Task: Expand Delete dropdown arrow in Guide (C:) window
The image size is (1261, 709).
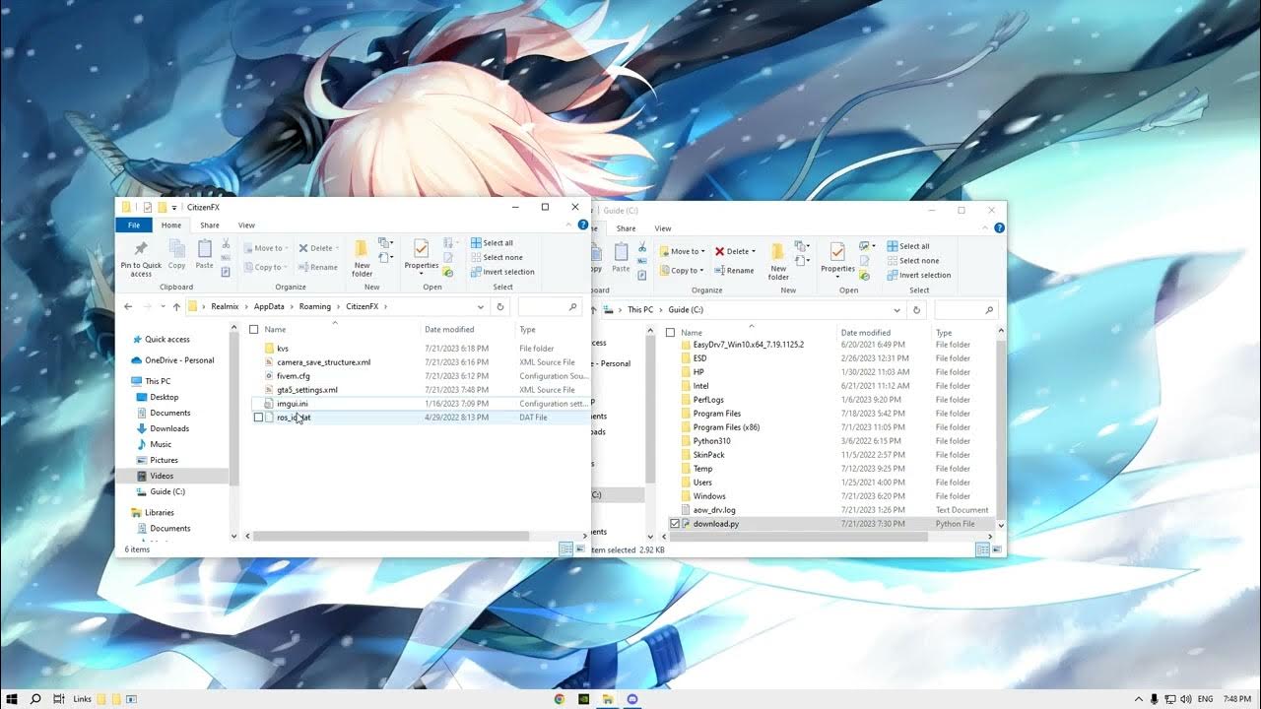Action: click(x=755, y=251)
